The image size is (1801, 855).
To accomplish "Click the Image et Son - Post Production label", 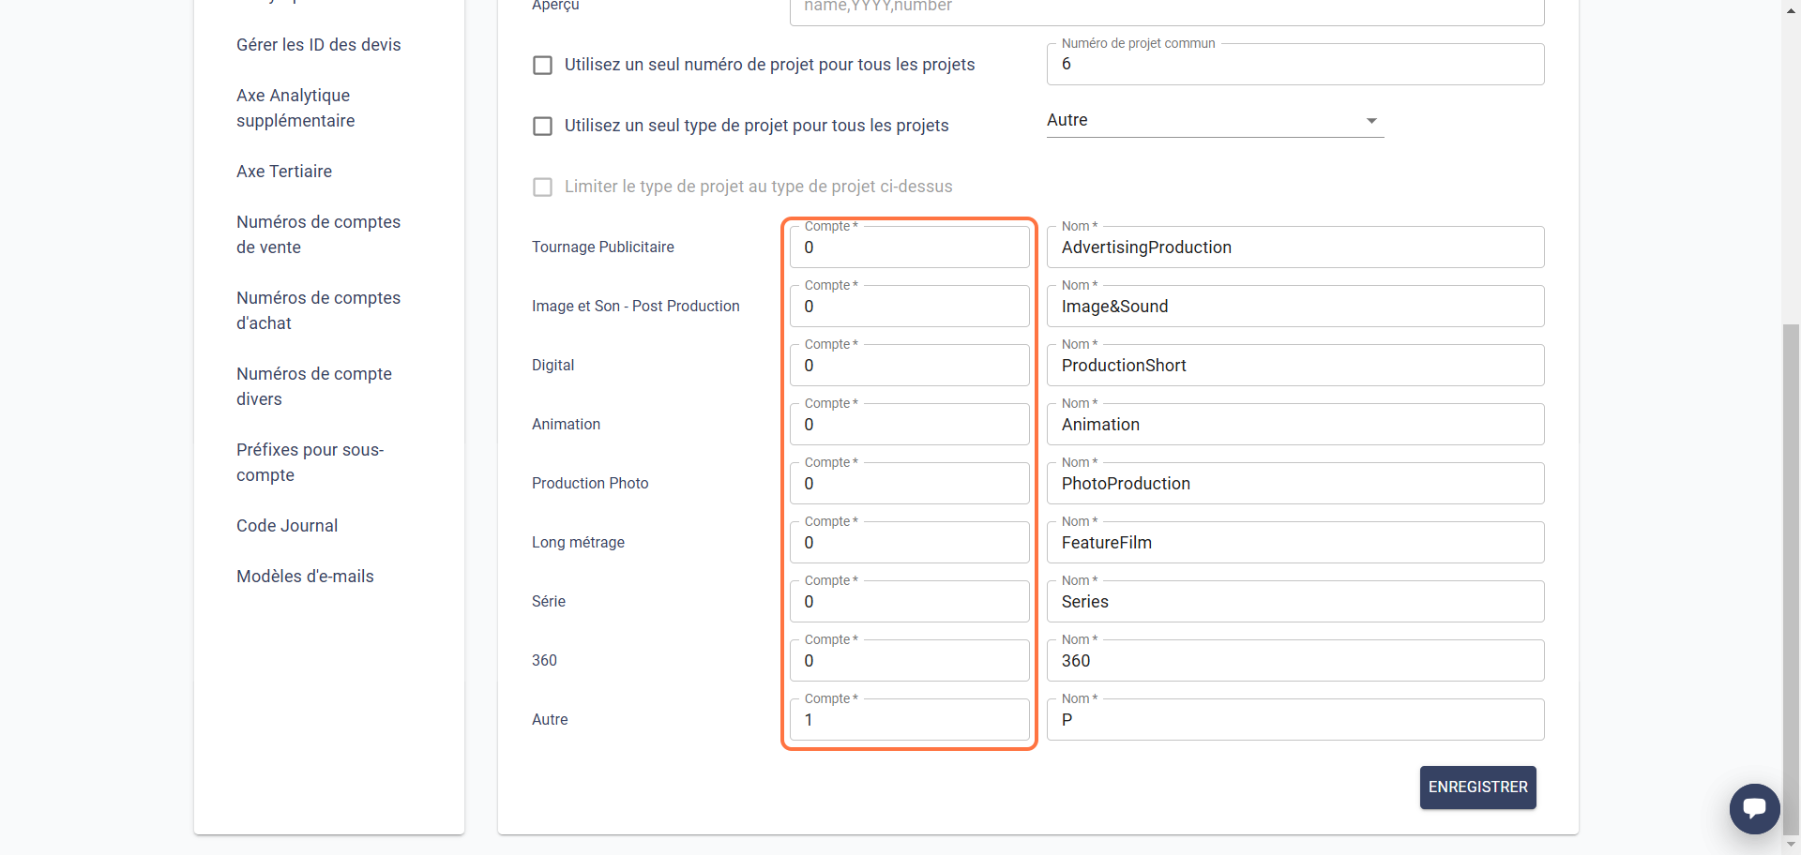I will pyautogui.click(x=636, y=307).
